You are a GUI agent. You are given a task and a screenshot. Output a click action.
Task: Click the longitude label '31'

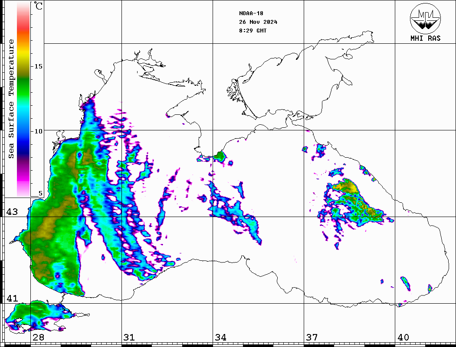pos(129,337)
